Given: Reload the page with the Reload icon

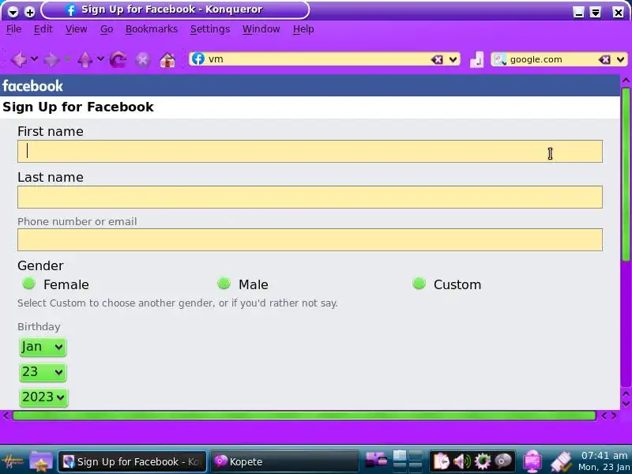Looking at the screenshot, I should (x=118, y=60).
